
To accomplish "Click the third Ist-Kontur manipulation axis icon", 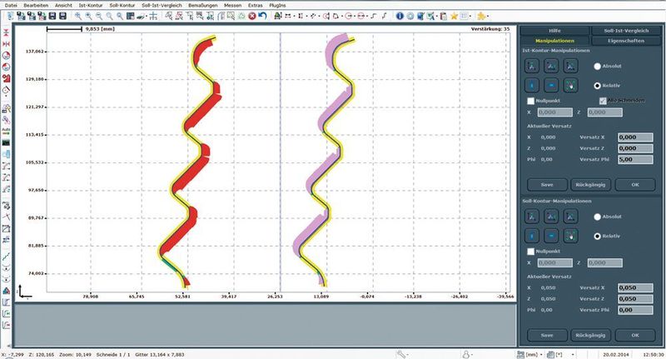I will pyautogui.click(x=570, y=66).
